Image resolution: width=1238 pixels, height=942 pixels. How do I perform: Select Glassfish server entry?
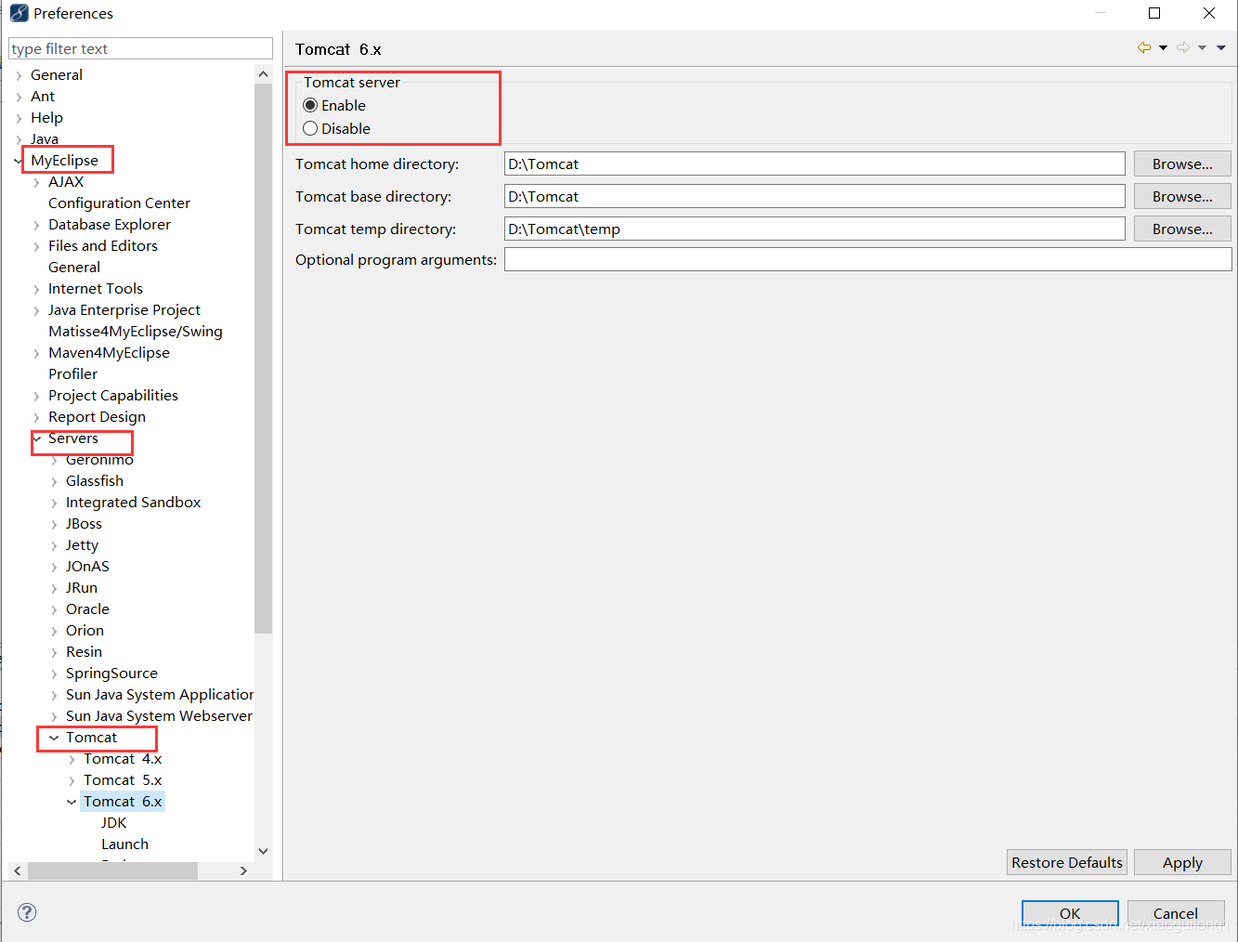[95, 480]
